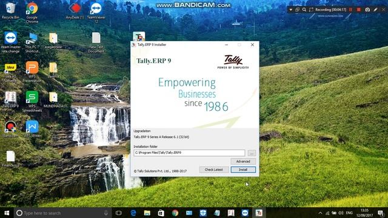Open the TeamViewer 12 desktop icon
This screenshot has width=388, height=218.
click(x=96, y=13)
